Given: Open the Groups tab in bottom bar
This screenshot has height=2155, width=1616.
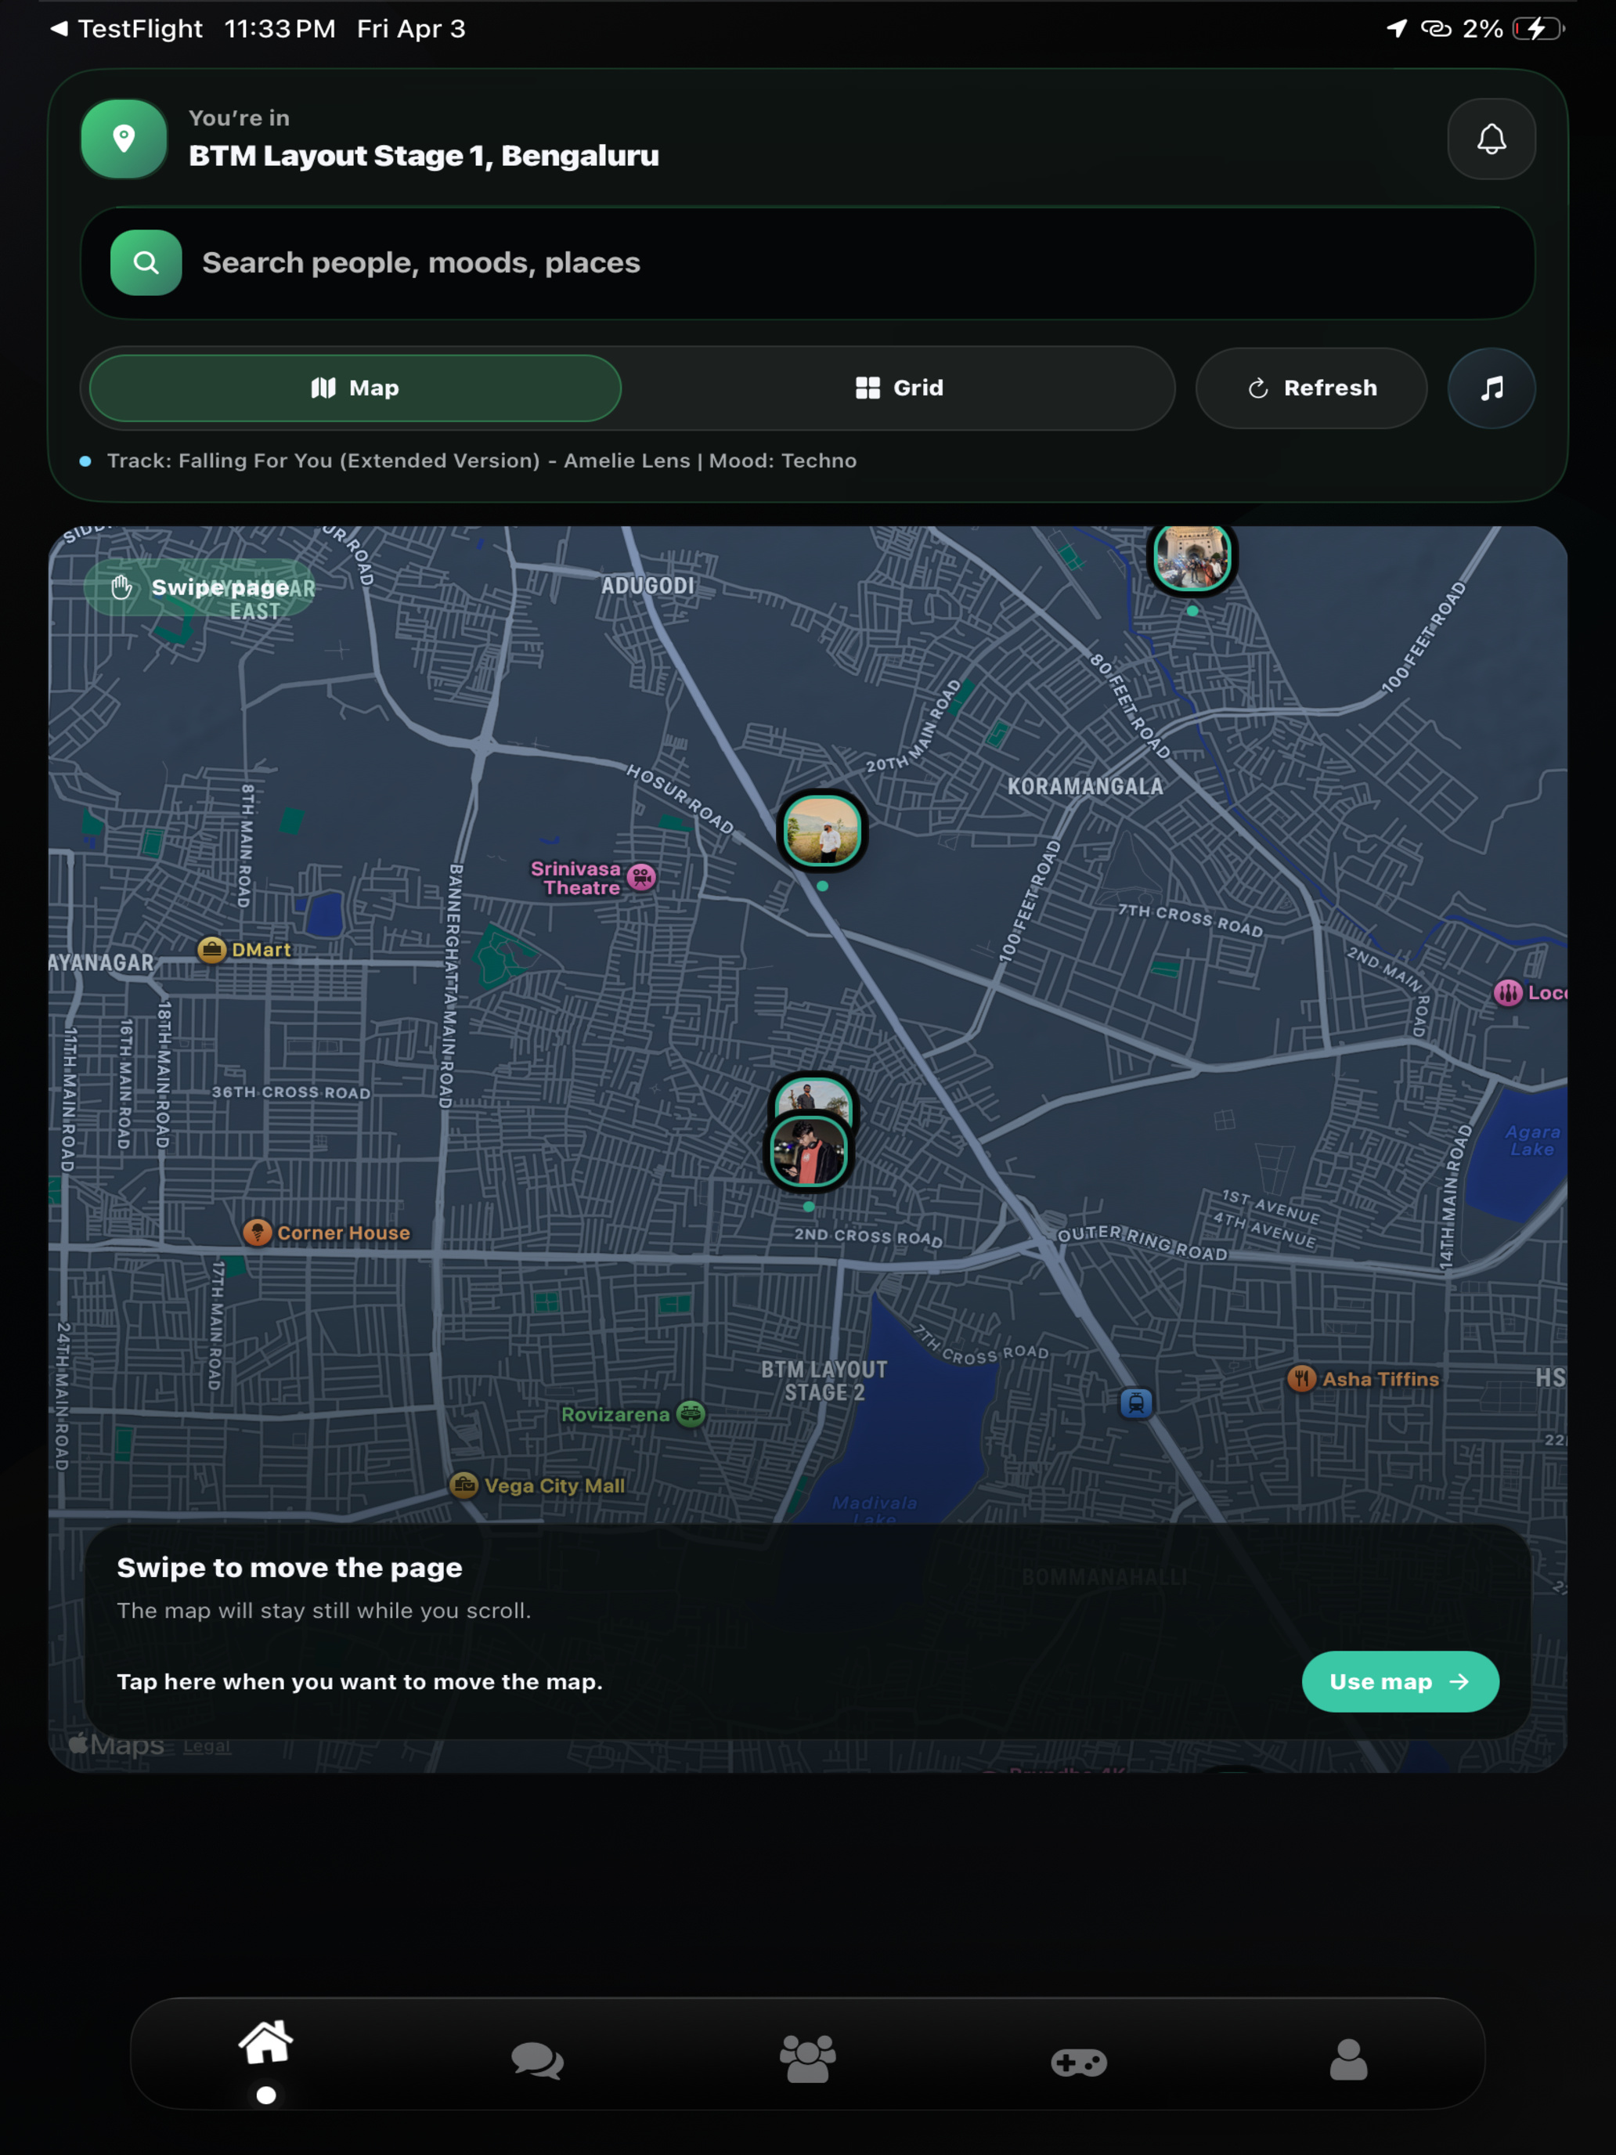Looking at the screenshot, I should (807, 2059).
